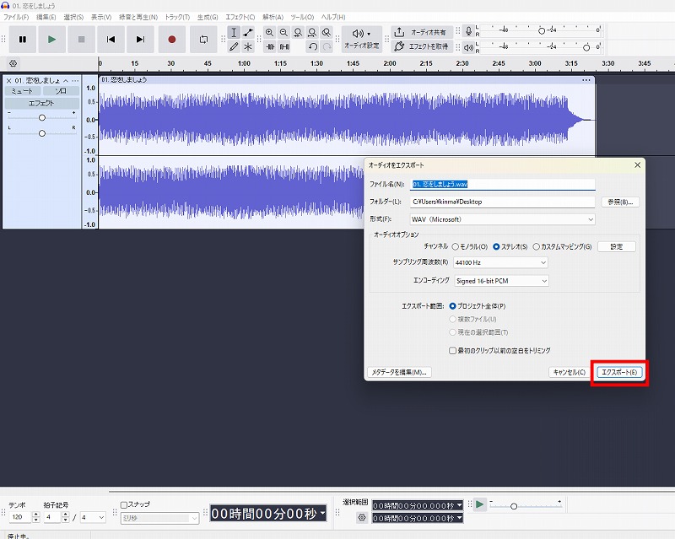Click the Trim audio outside selection icon

(270, 46)
